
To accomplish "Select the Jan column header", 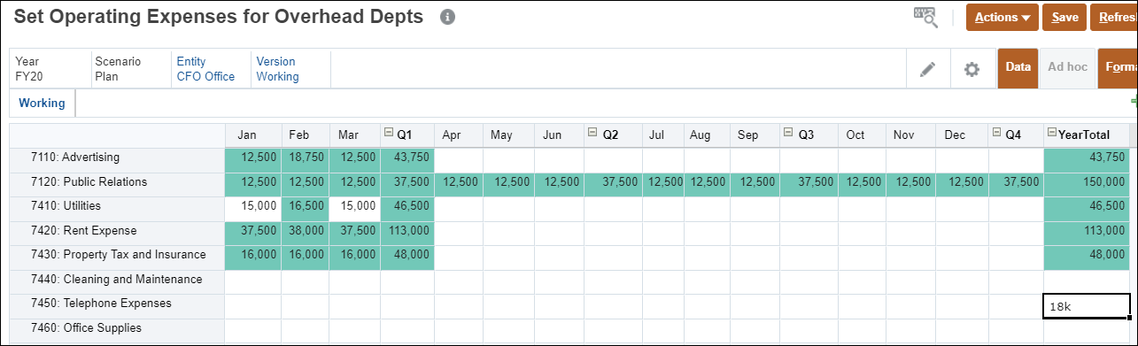I will [x=252, y=135].
